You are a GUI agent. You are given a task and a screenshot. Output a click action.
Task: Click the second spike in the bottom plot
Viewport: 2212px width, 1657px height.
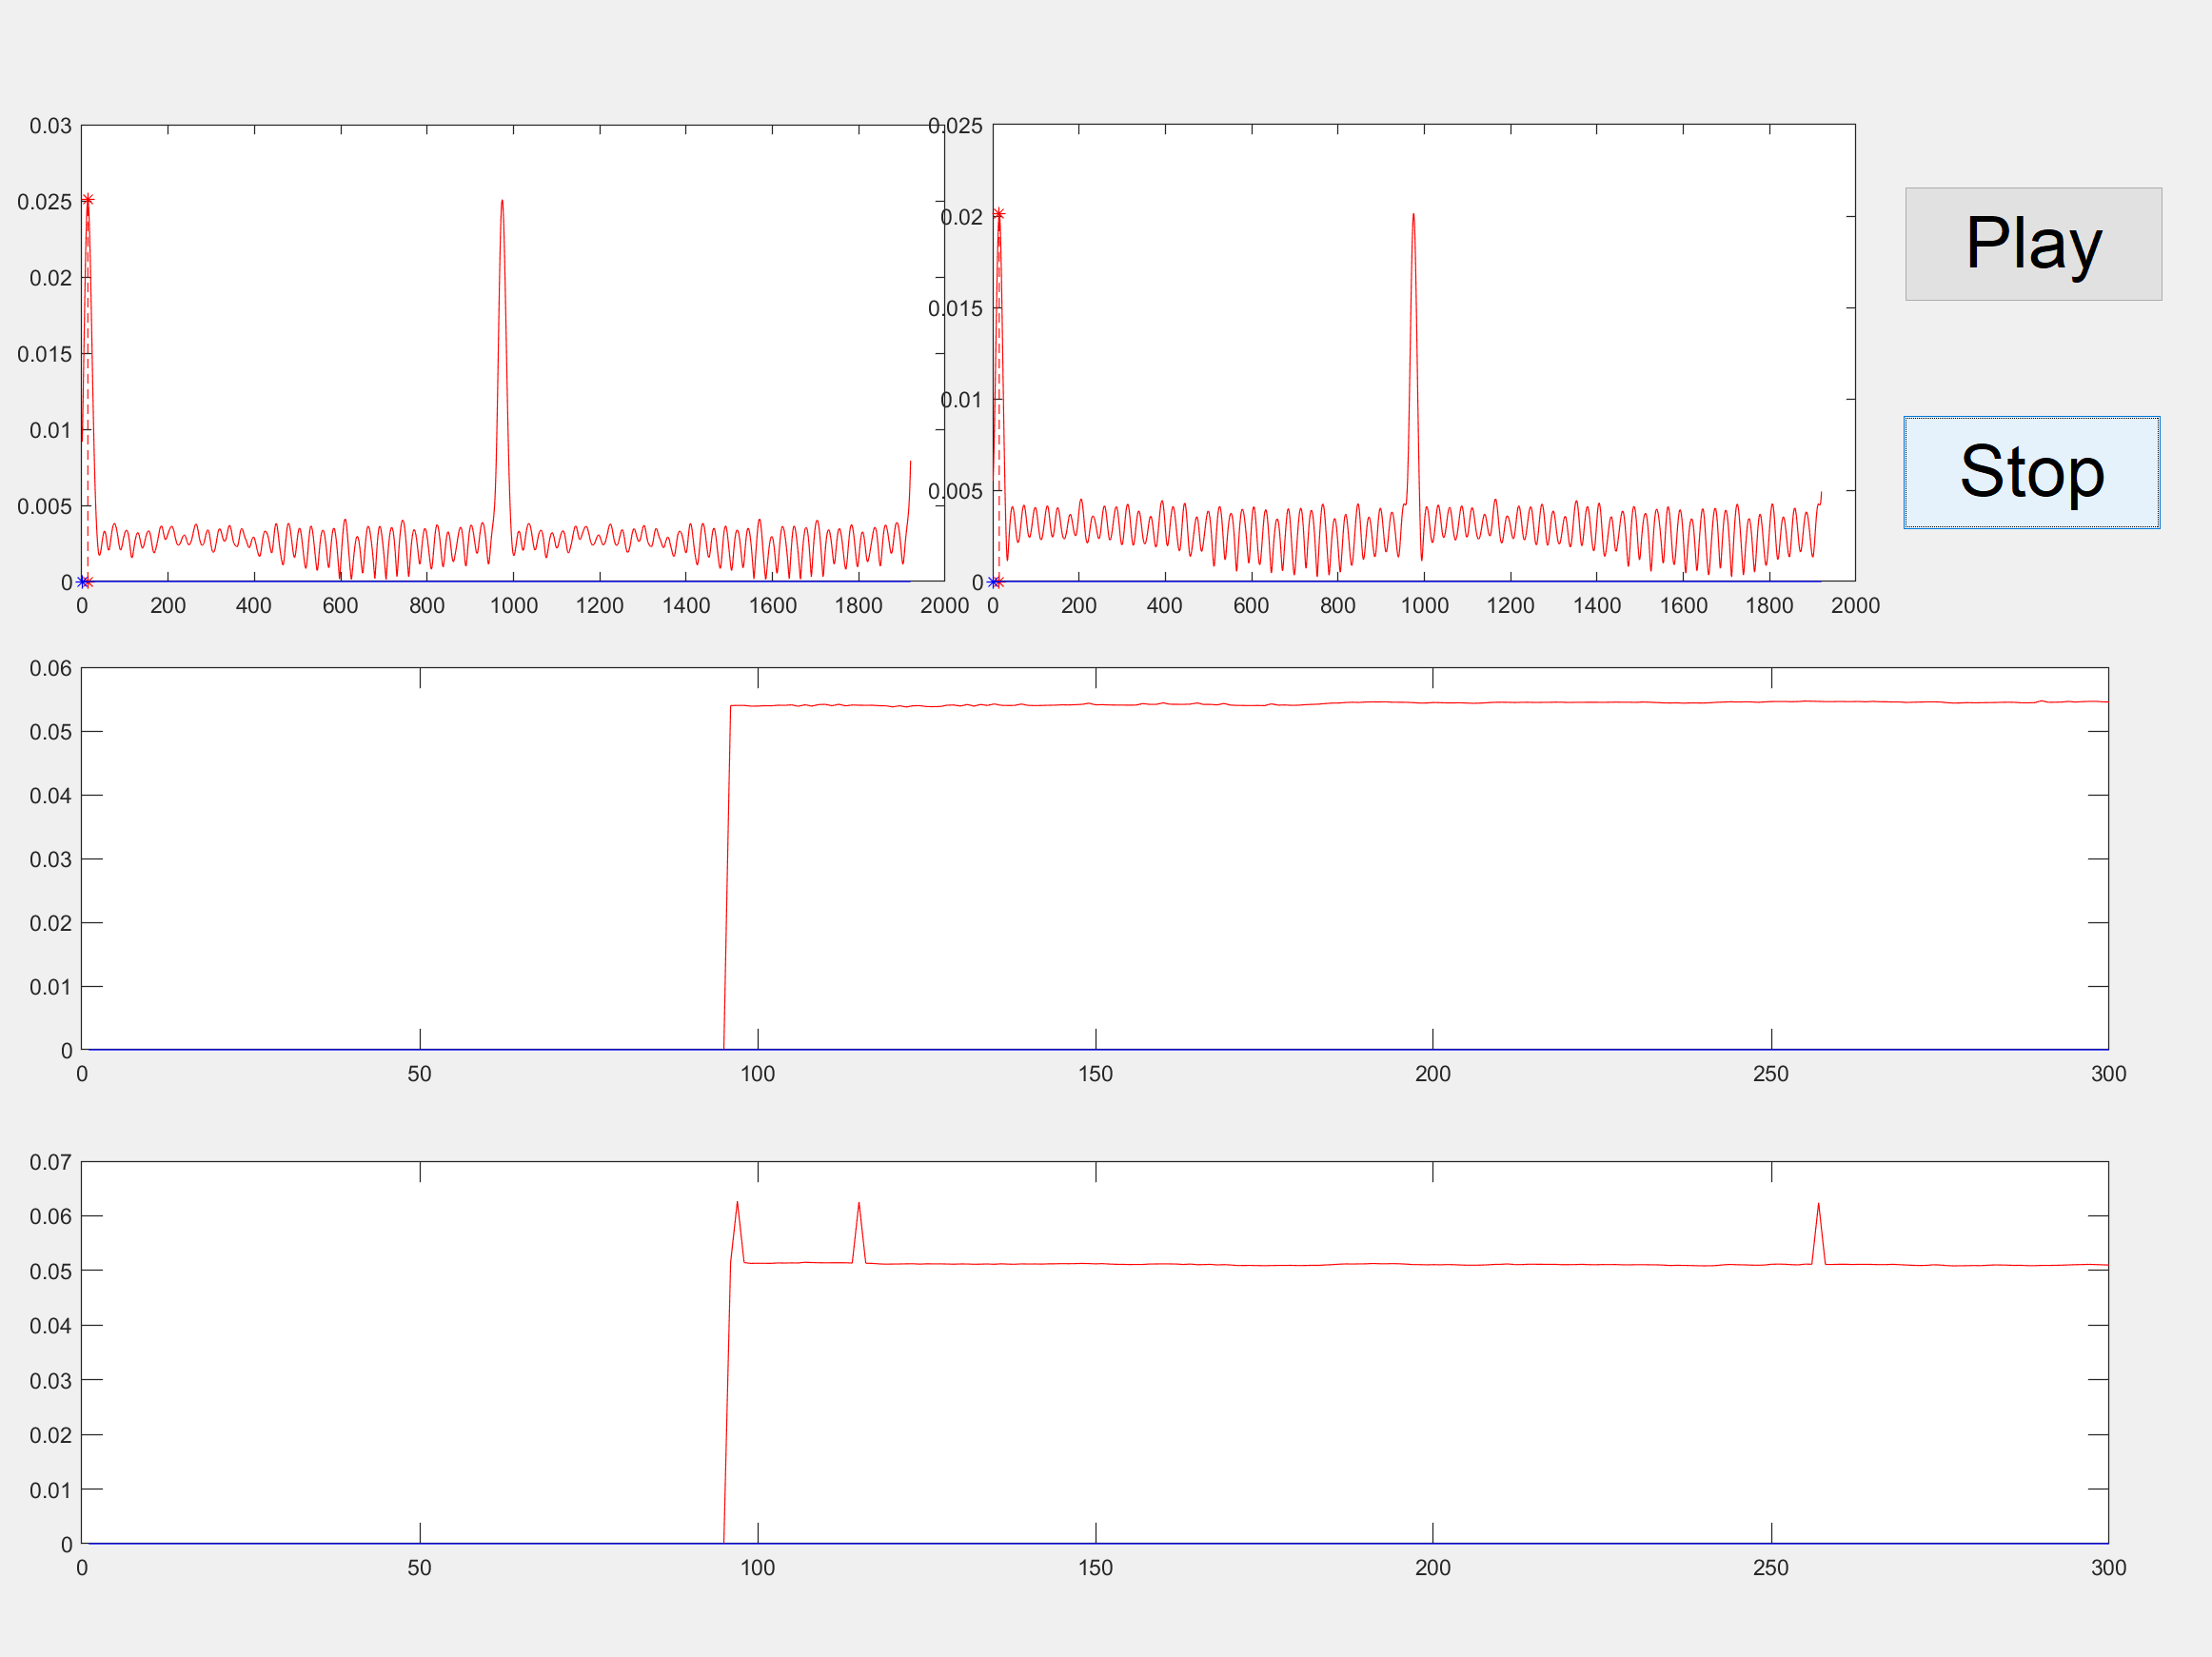point(858,1204)
